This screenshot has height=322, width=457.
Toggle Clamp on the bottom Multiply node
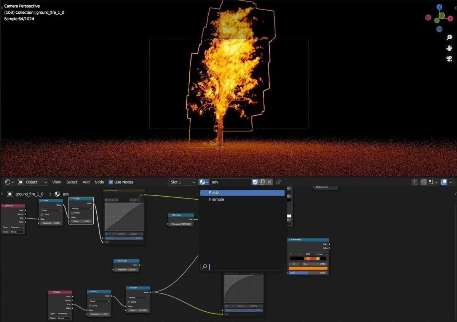click(x=130, y=302)
